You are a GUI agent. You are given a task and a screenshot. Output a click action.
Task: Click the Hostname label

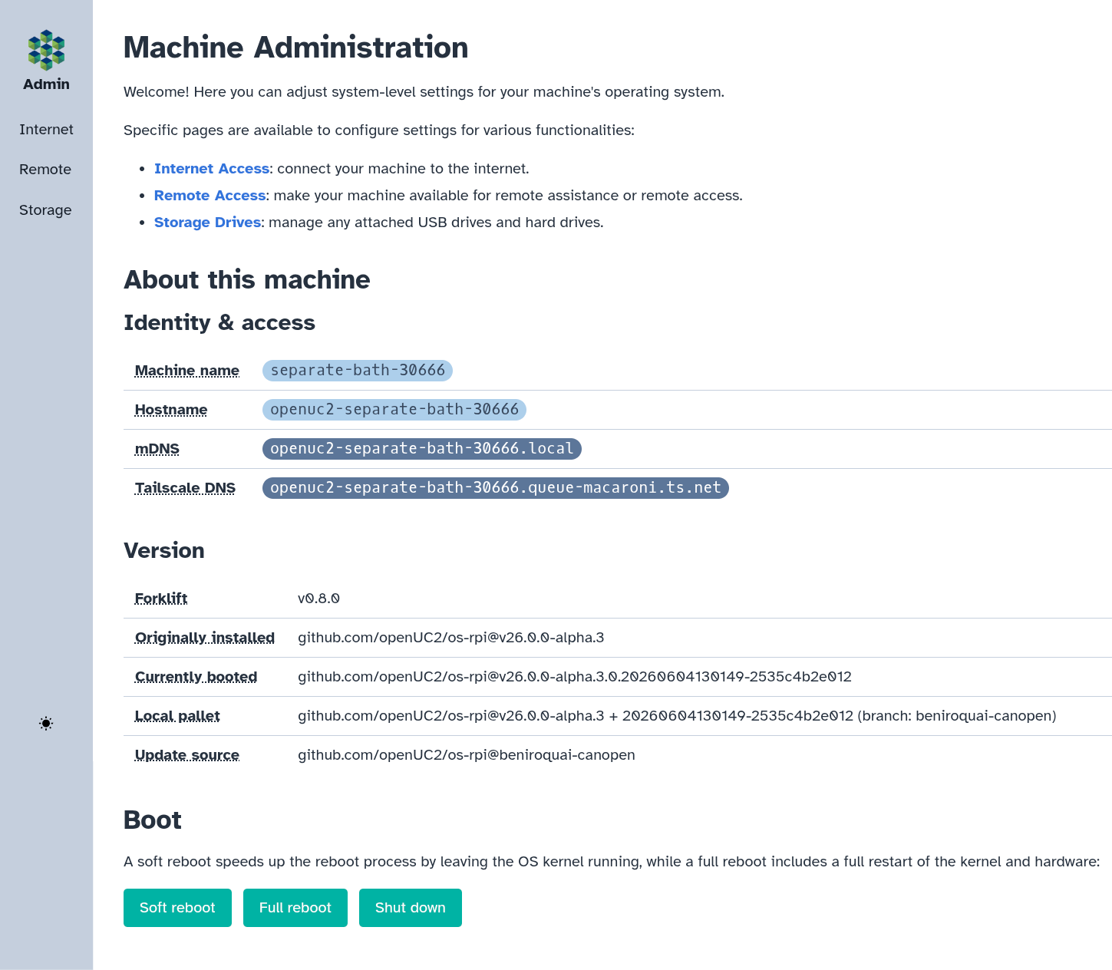(x=171, y=410)
